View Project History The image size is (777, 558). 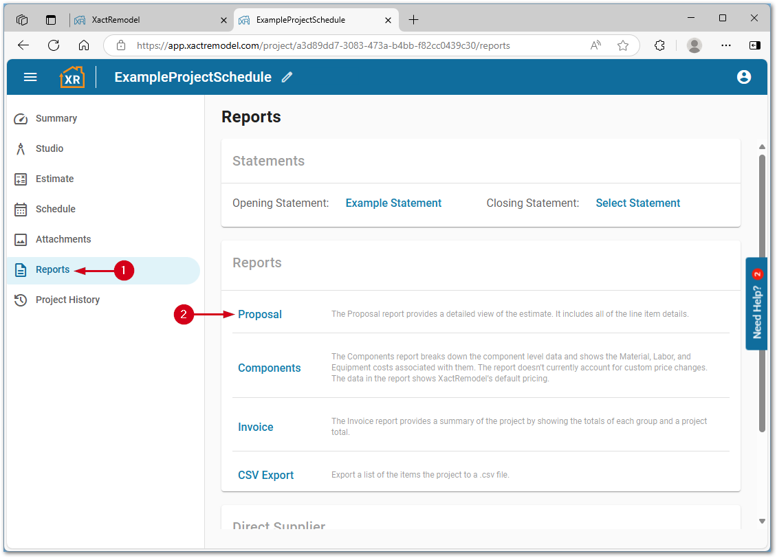67,300
